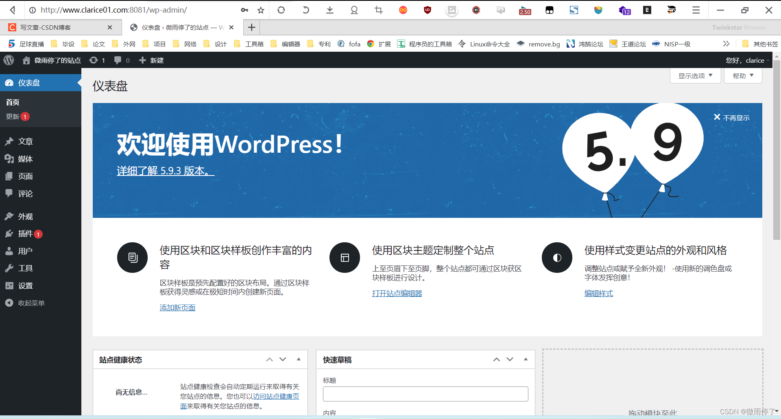Screen dimensions: 781x419
Task: Click 编辑样式 link
Action: 599,293
